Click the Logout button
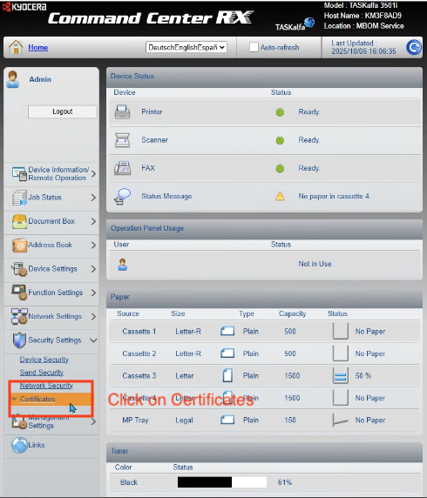427x498 pixels. (x=63, y=111)
